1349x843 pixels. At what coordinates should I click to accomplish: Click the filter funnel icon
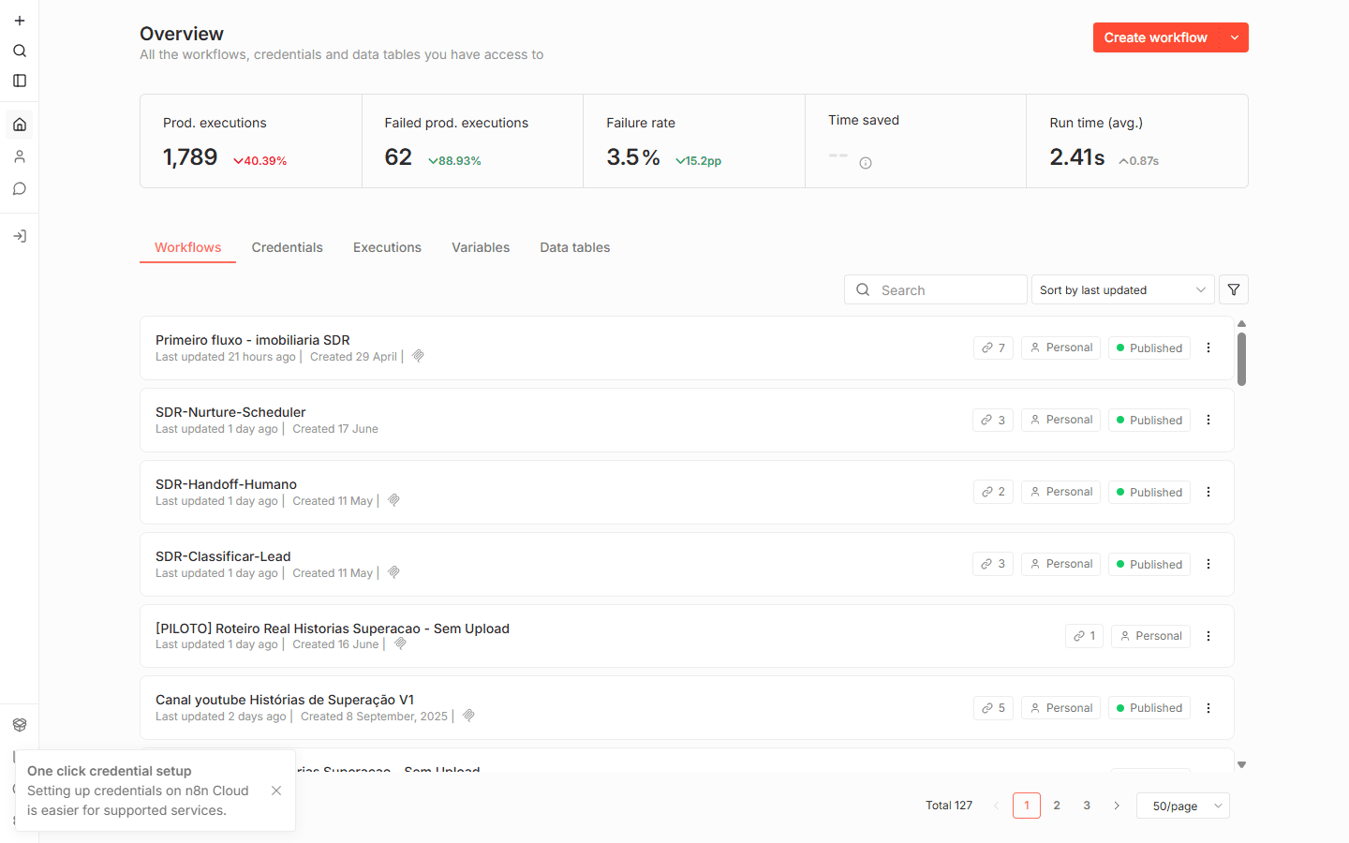(1234, 289)
